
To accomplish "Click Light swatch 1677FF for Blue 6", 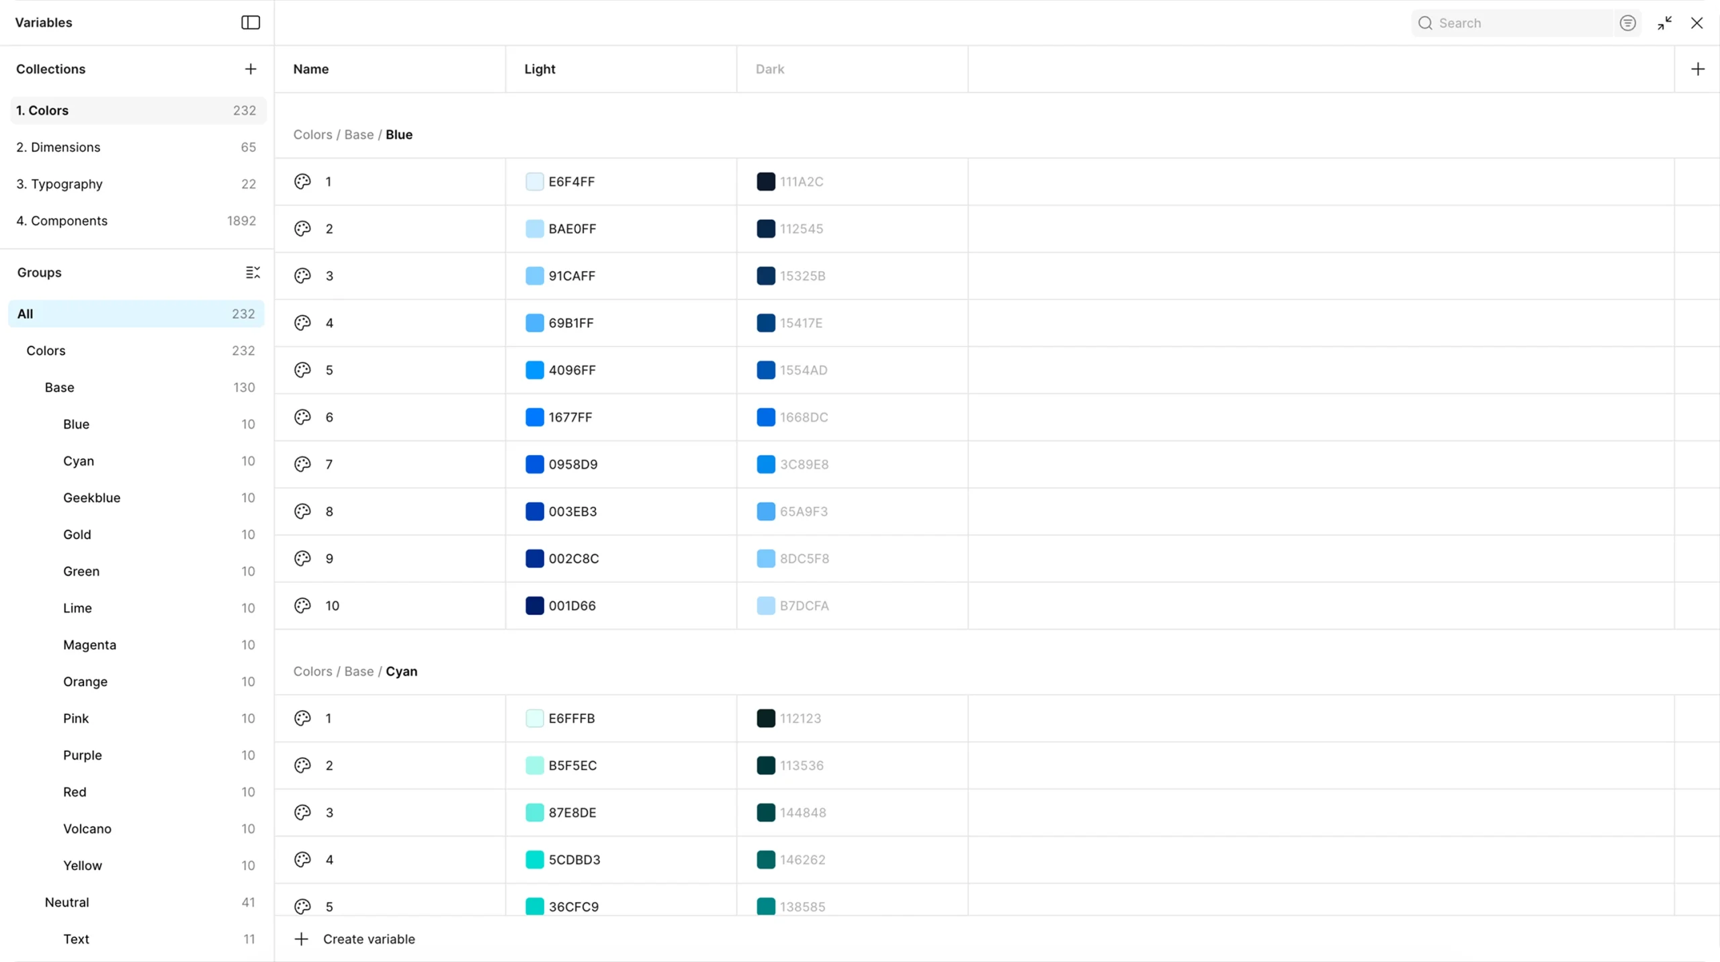I will (x=535, y=417).
